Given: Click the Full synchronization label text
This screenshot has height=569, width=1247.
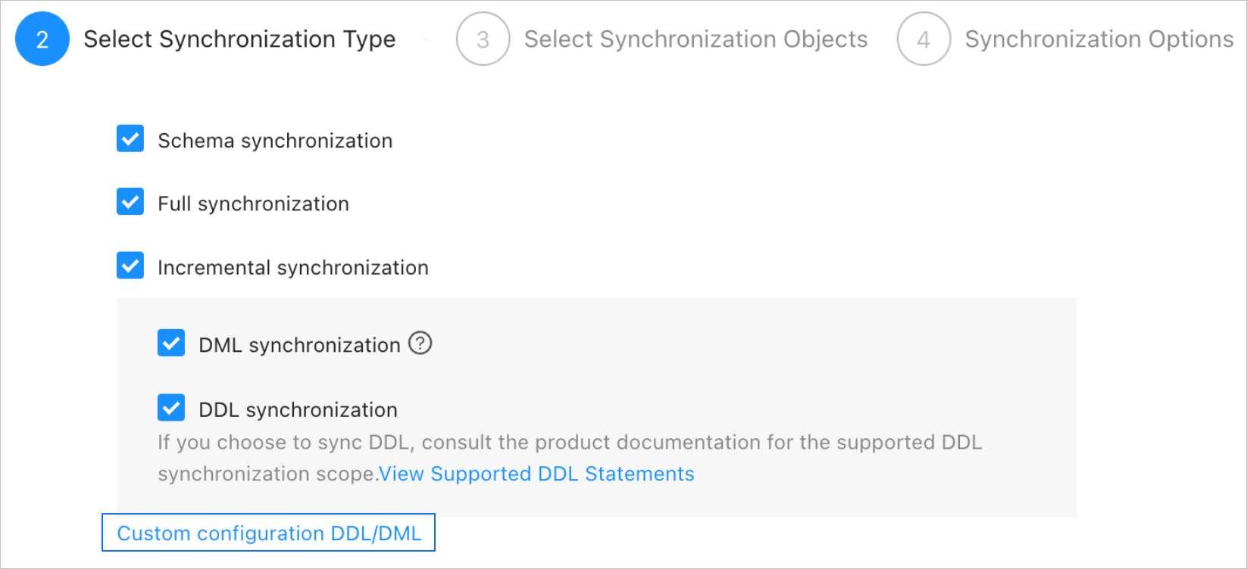Looking at the screenshot, I should coord(253,204).
